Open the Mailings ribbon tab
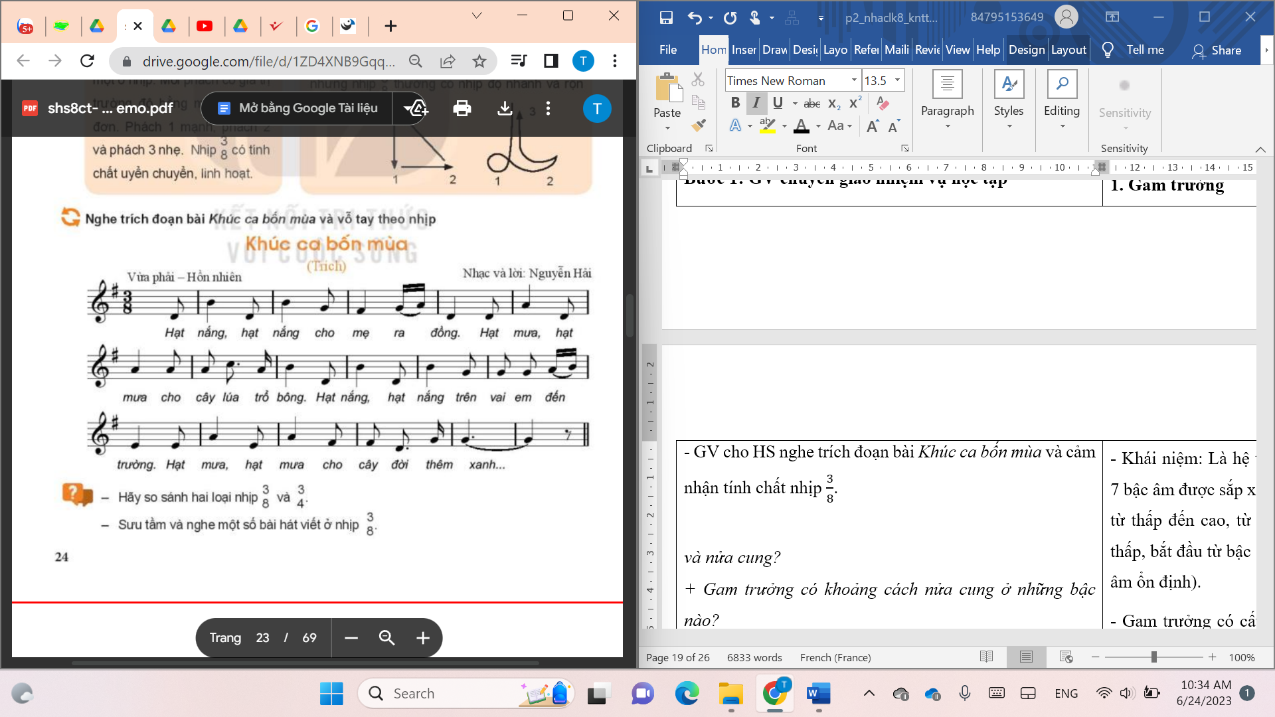 click(x=896, y=50)
